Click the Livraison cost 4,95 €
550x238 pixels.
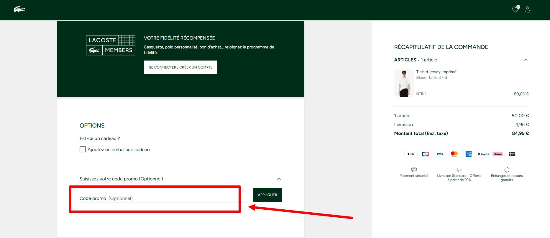point(522,125)
